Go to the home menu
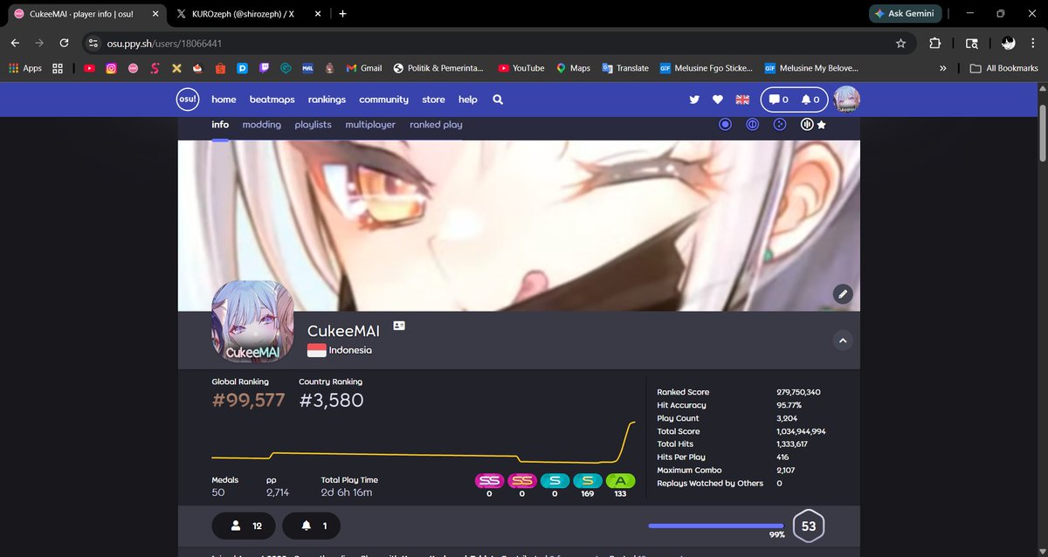Screen dimensions: 1048x557 pyautogui.click(x=224, y=100)
